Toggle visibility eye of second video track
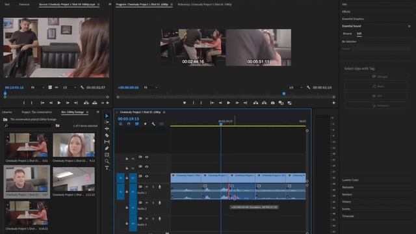The height and width of the screenshot is (234, 416). click(147, 166)
